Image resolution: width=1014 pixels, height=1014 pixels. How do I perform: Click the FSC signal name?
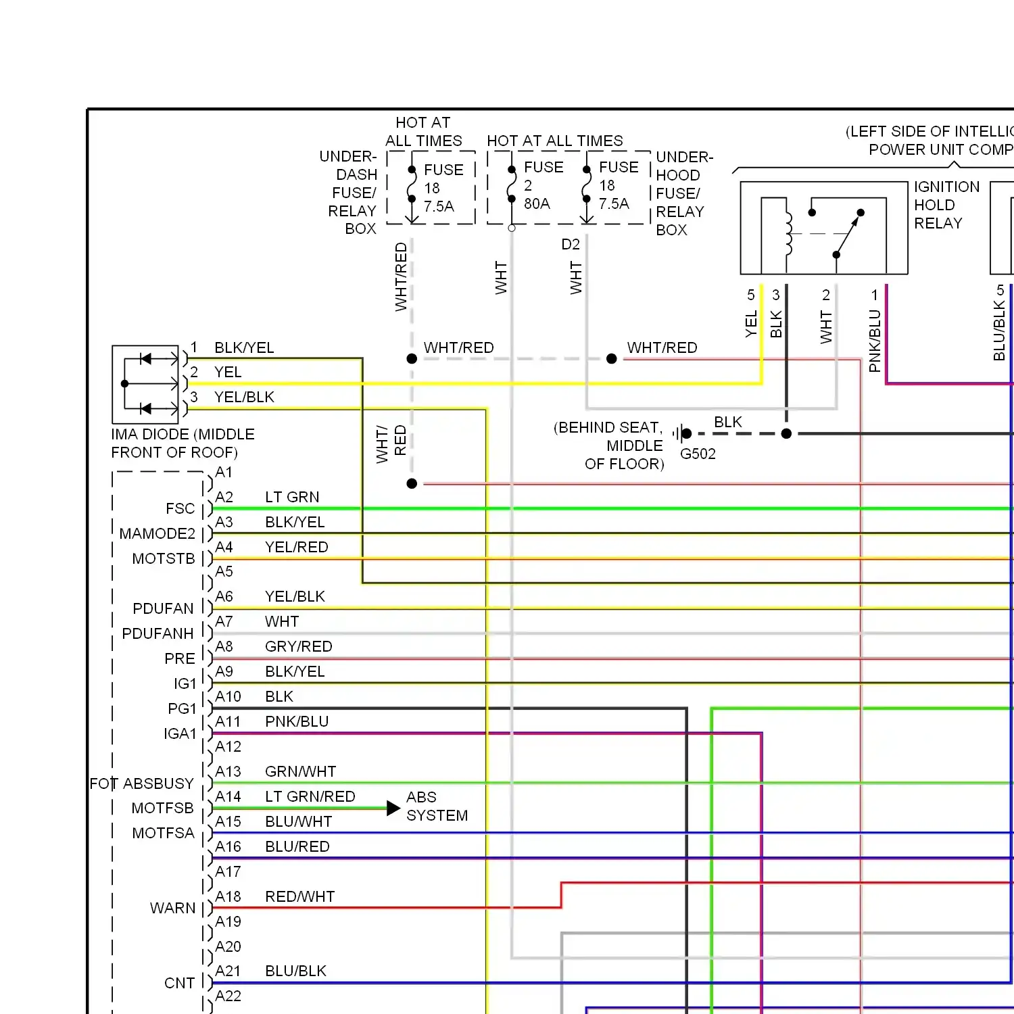[x=180, y=508]
